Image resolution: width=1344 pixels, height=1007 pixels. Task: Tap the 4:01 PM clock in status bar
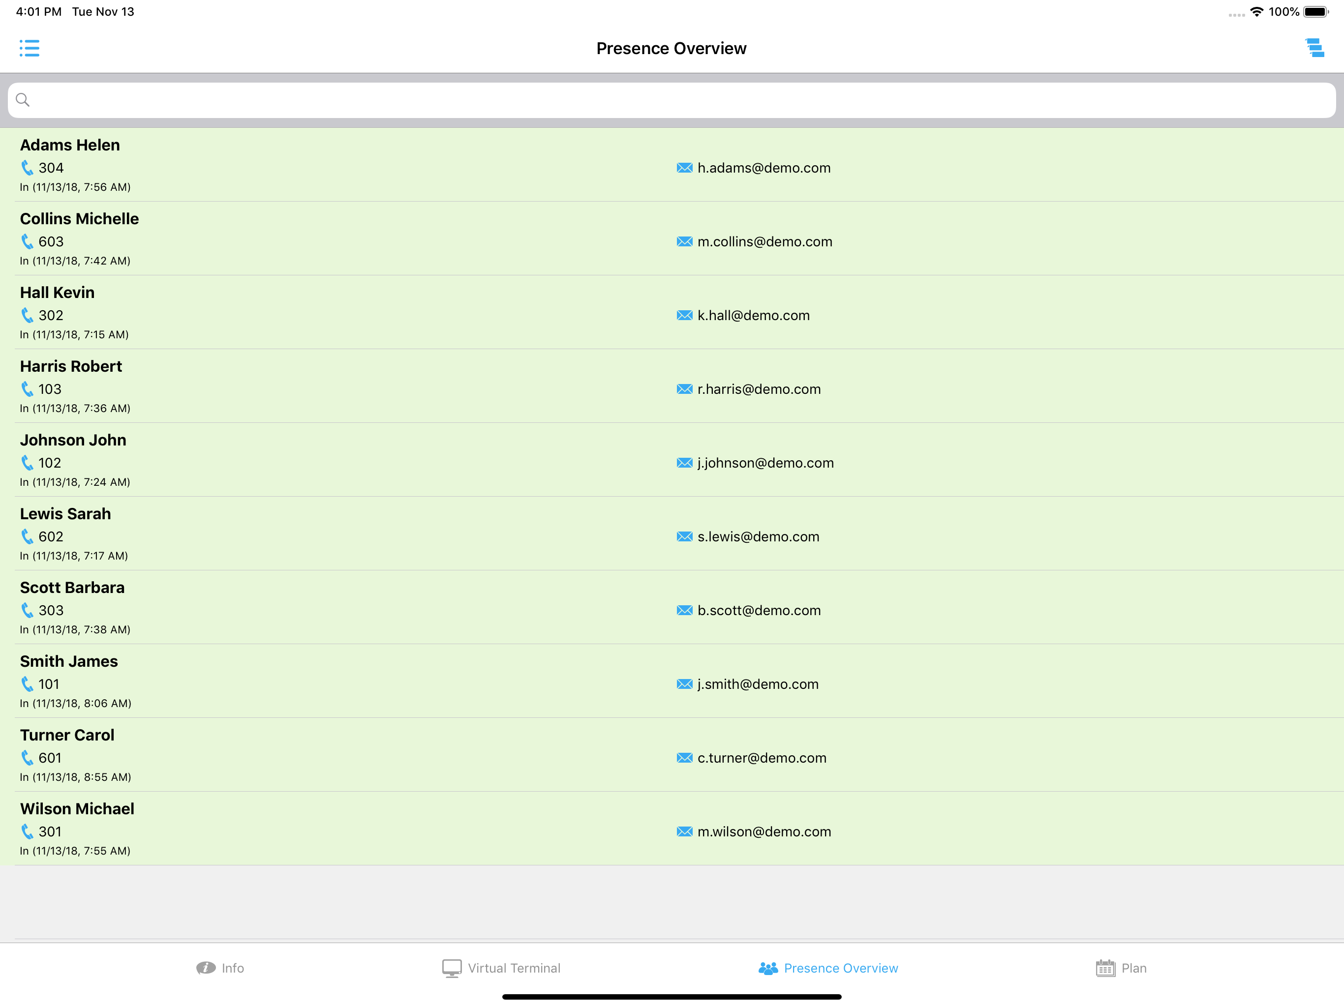tap(38, 11)
